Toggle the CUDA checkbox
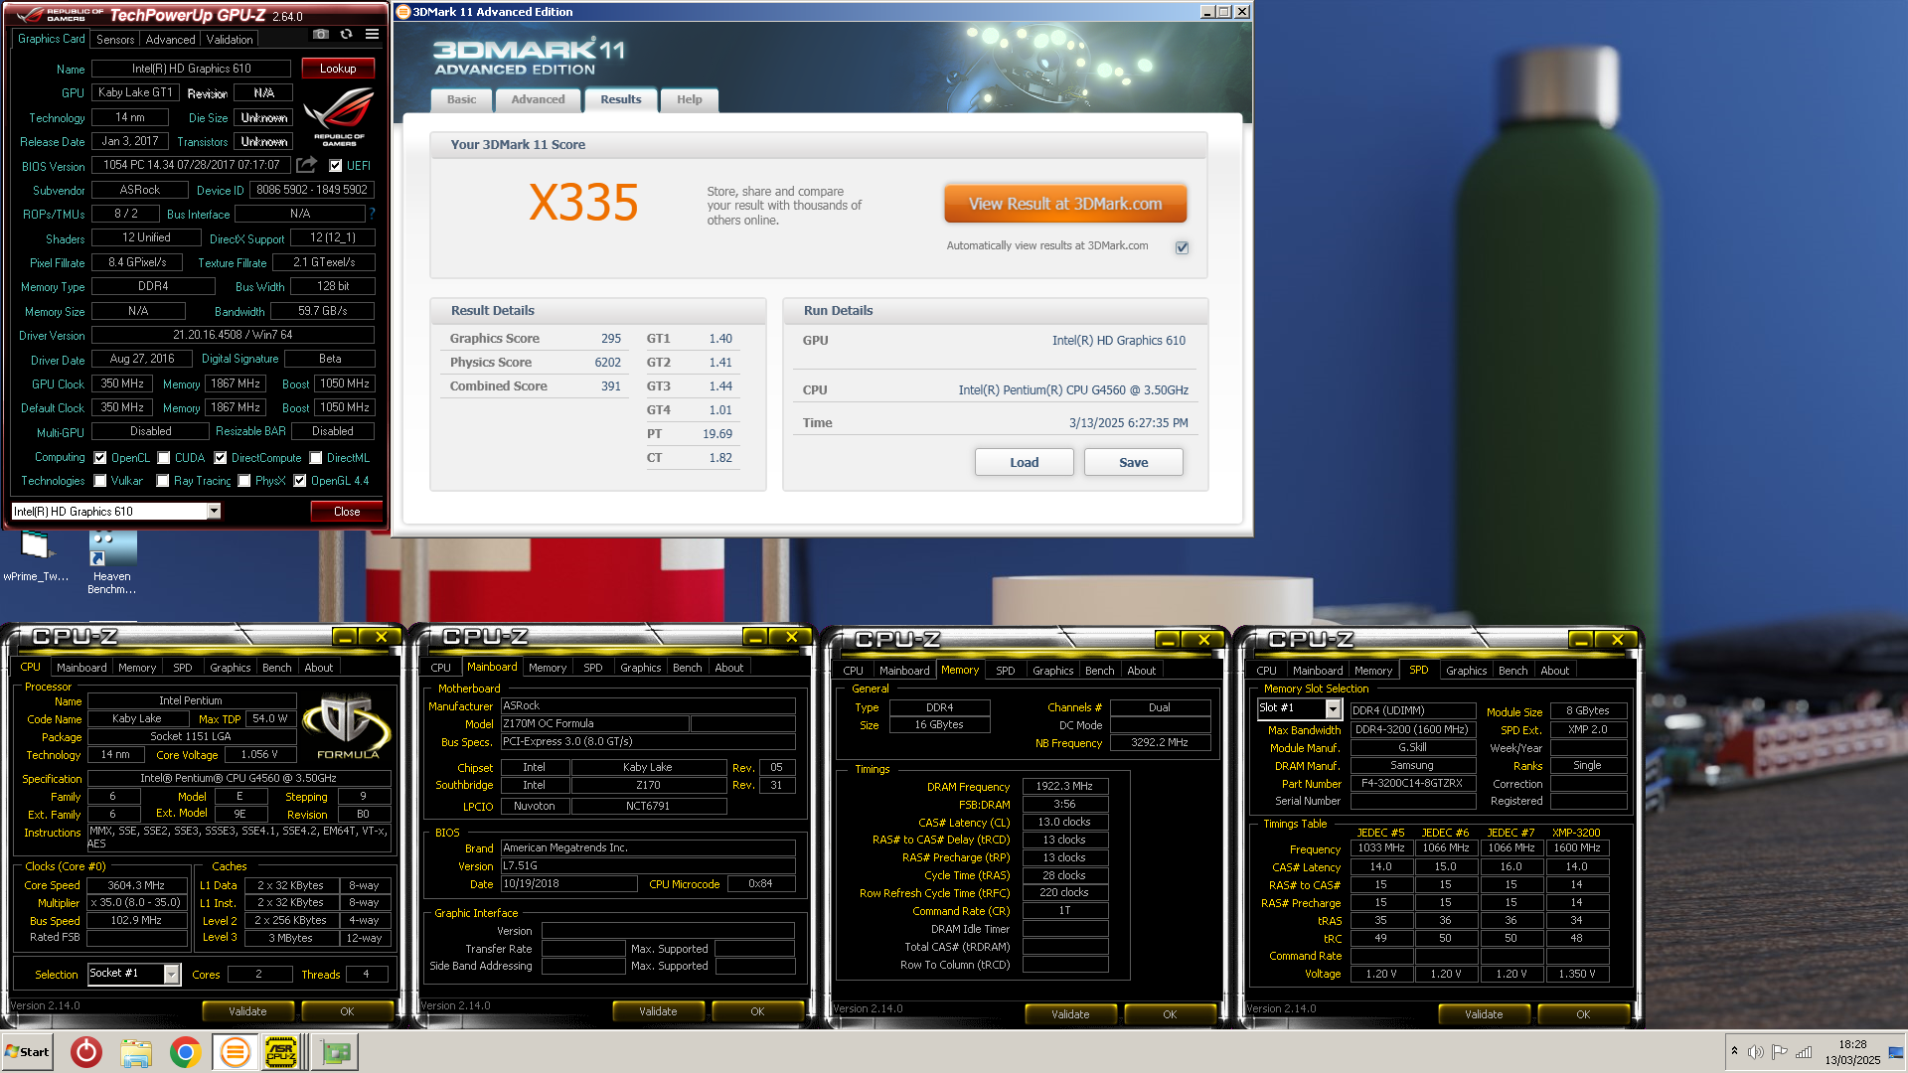 click(x=163, y=458)
